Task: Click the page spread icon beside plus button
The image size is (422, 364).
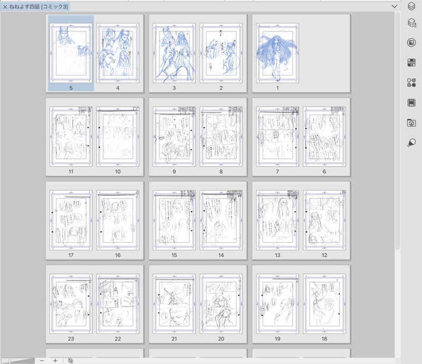Action: coord(71,360)
